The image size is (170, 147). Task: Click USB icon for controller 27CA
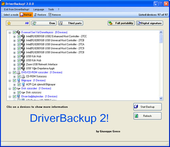click(x=23, y=44)
